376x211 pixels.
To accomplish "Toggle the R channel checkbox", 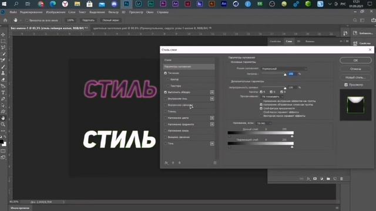I will click(261, 92).
